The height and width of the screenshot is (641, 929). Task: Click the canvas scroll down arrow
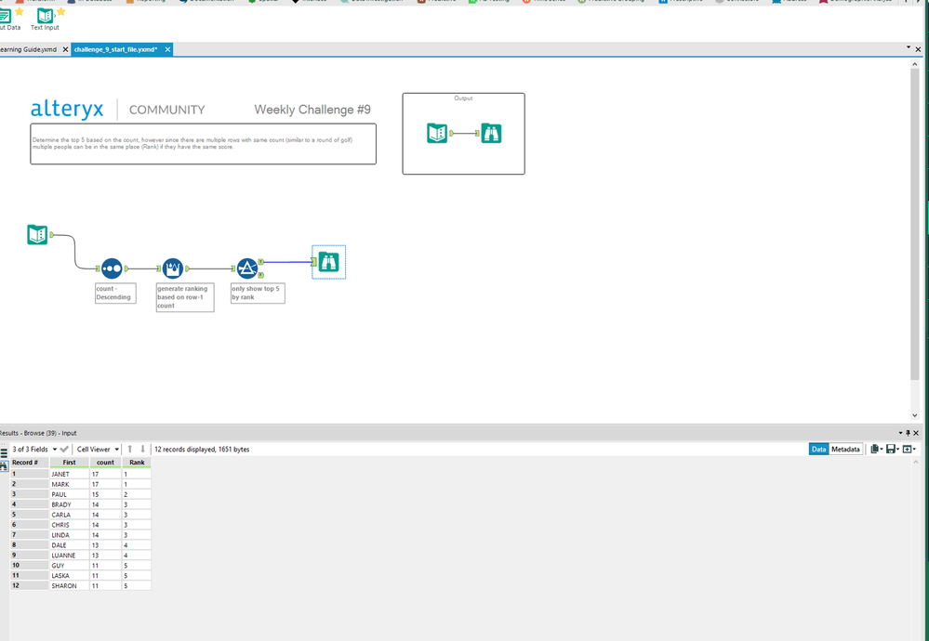pos(915,415)
